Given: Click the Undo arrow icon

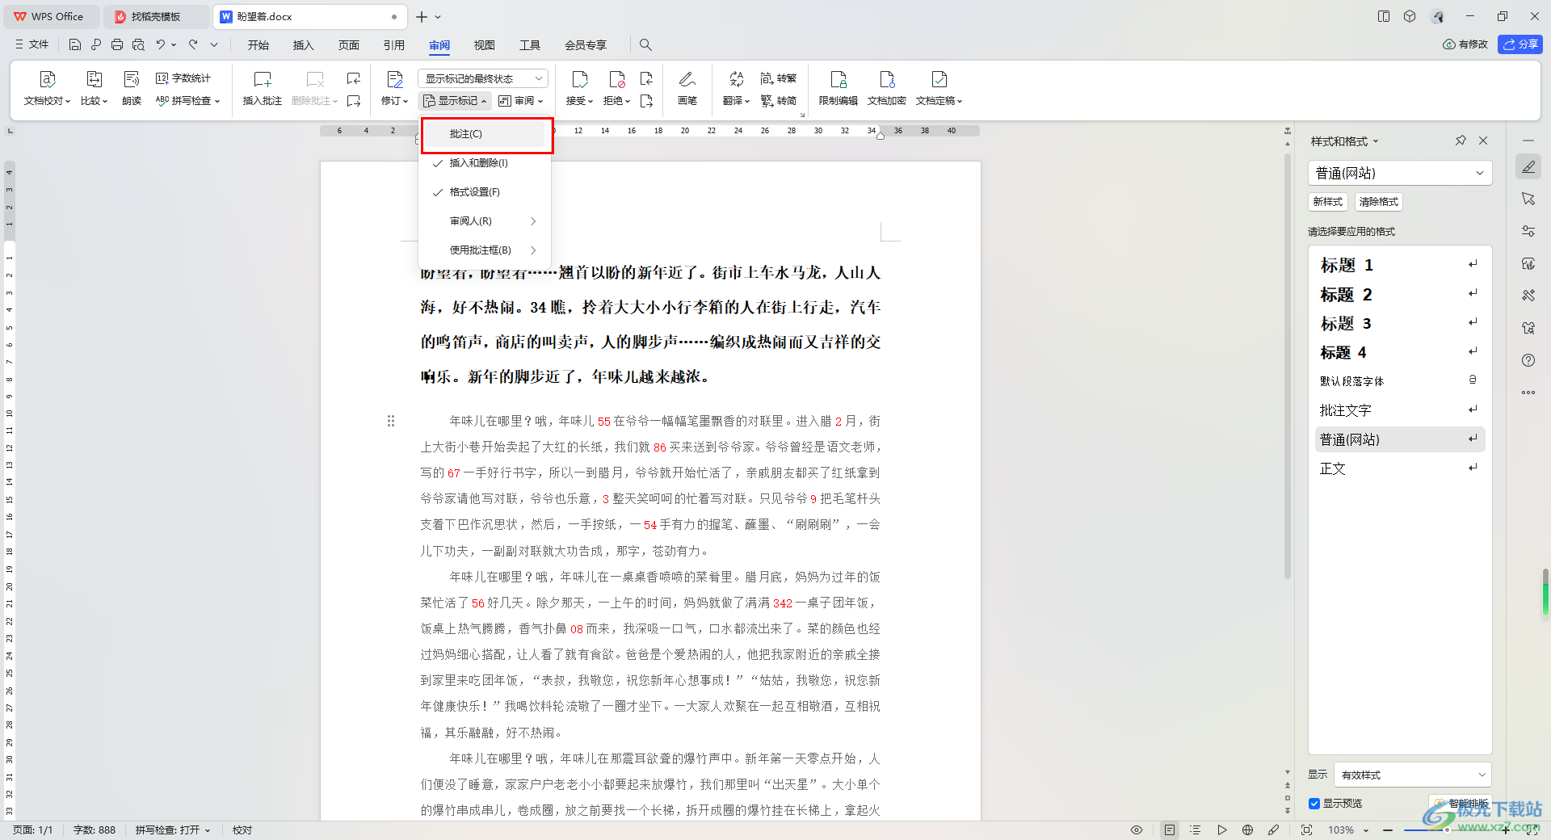Looking at the screenshot, I should (161, 45).
